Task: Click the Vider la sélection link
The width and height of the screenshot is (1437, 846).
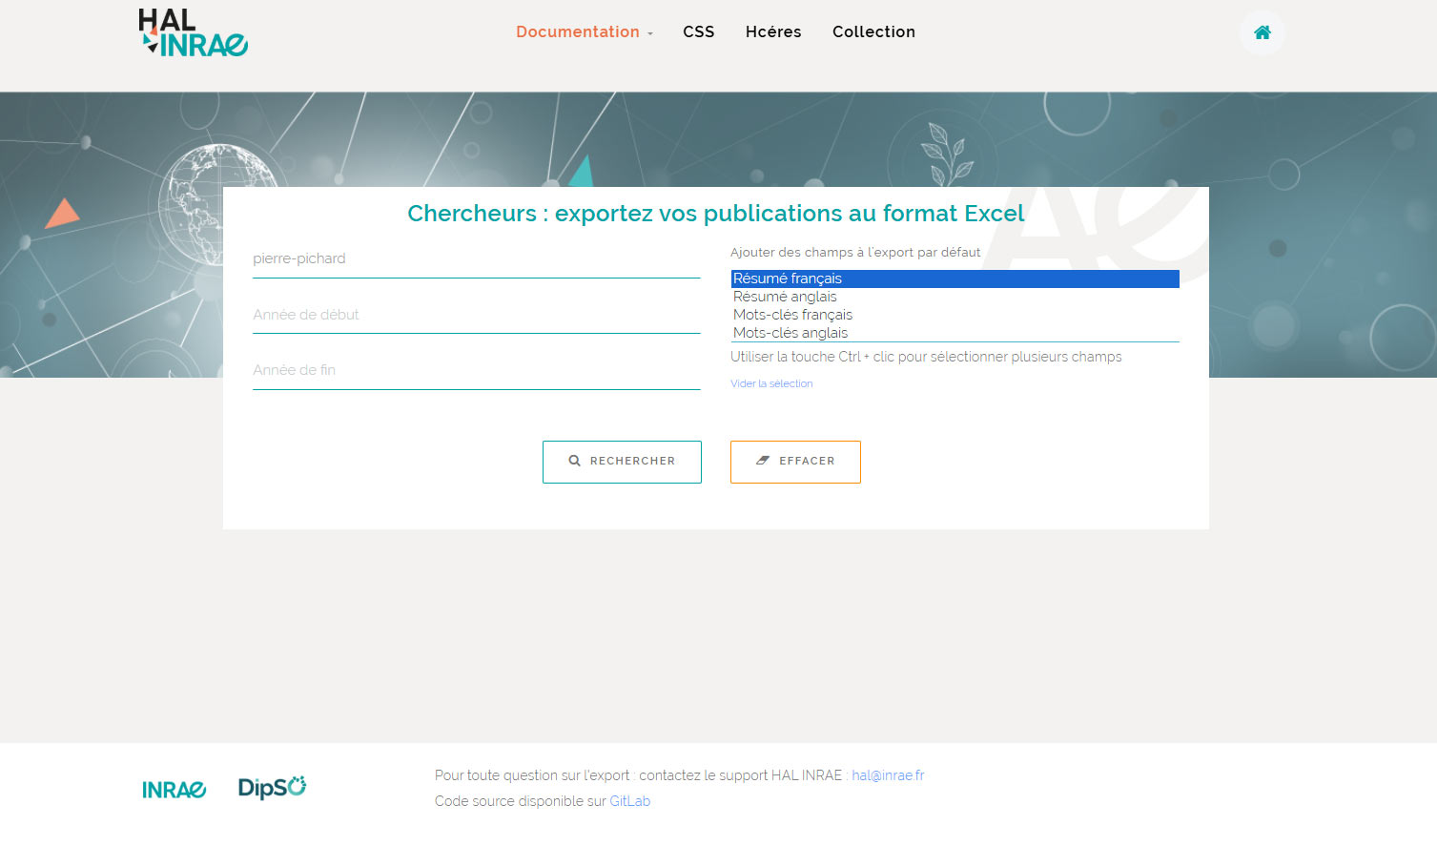Action: (x=771, y=383)
